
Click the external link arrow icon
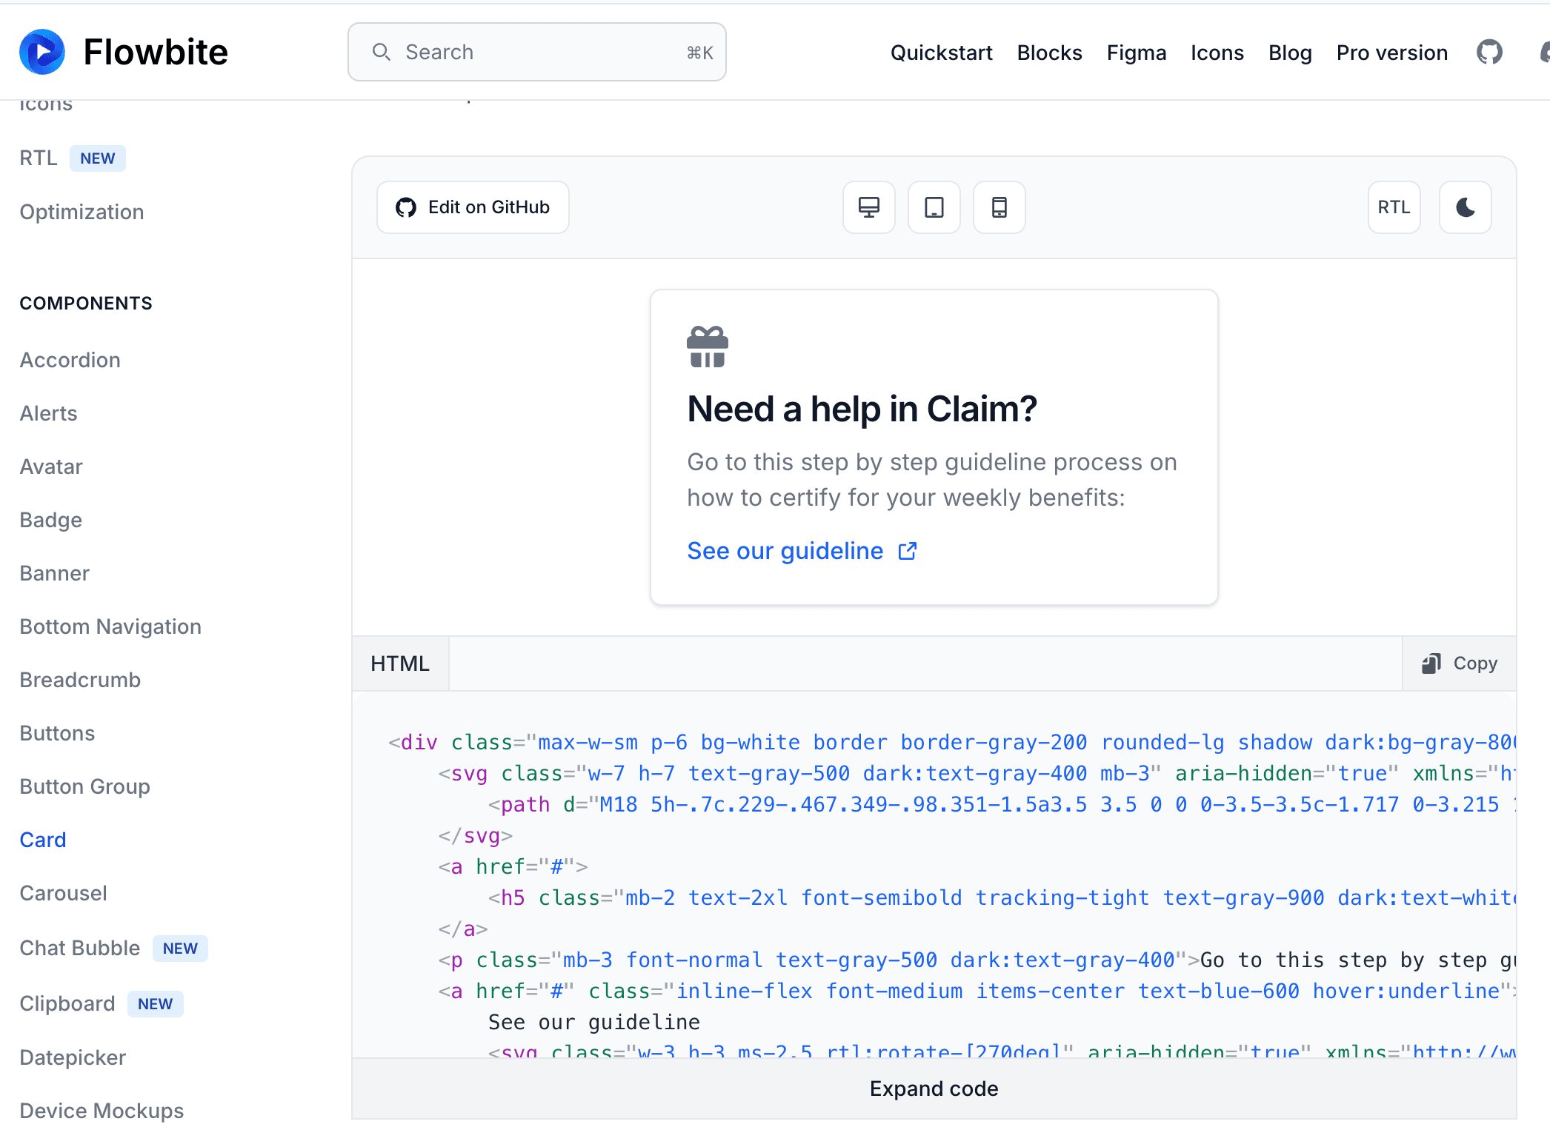point(908,551)
